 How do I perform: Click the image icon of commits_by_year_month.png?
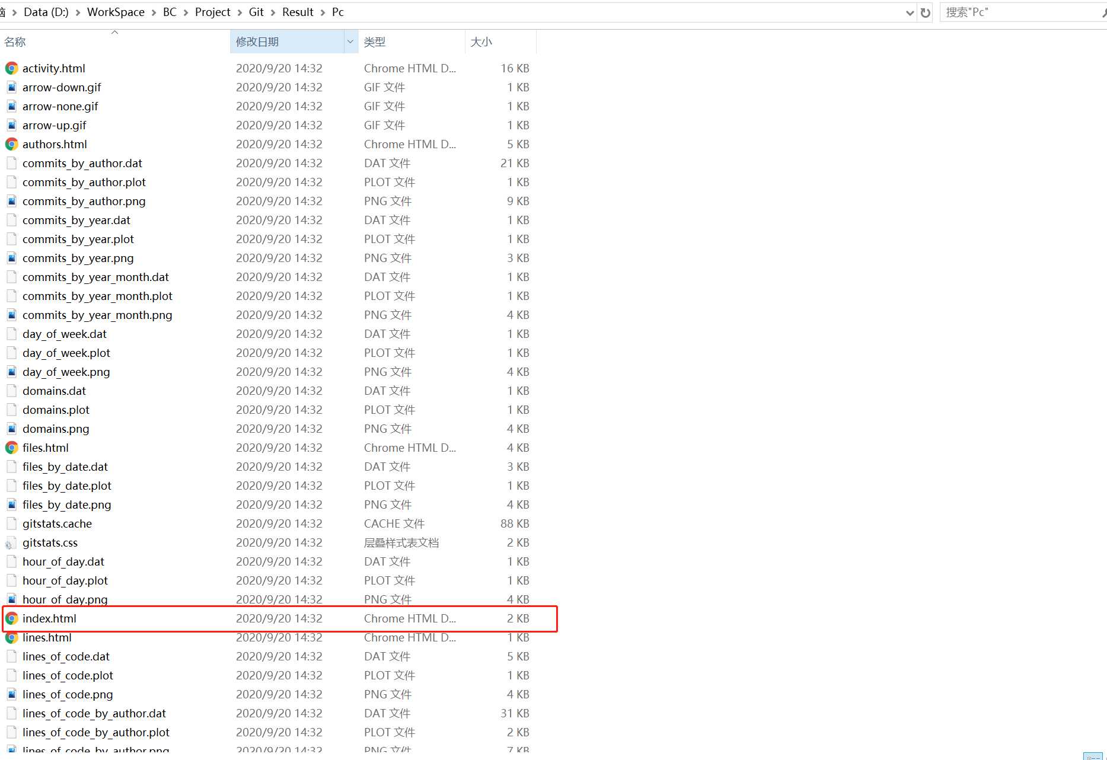coord(11,315)
